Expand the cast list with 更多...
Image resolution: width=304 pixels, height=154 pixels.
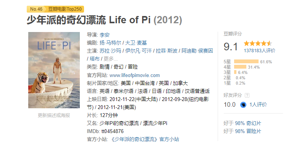tap(110, 59)
